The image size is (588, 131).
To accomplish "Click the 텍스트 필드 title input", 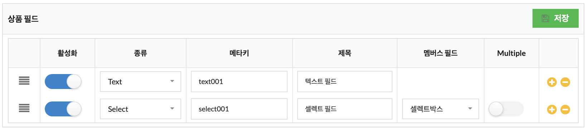I will pyautogui.click(x=345, y=82).
